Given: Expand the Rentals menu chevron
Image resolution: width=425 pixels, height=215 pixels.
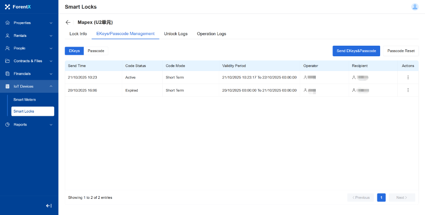Looking at the screenshot, I should (51, 36).
